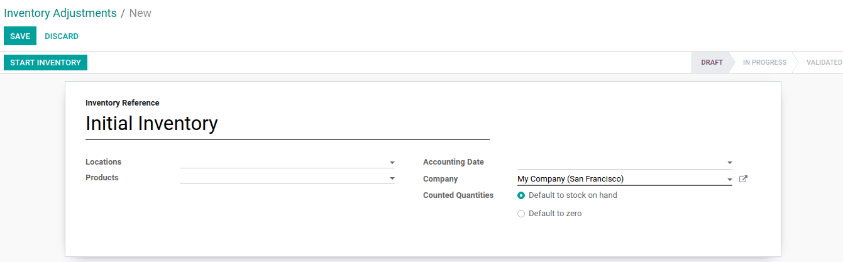Screen dimensions: 843x262
Task: Expand the Locations dropdown arrow
Action: (392, 163)
